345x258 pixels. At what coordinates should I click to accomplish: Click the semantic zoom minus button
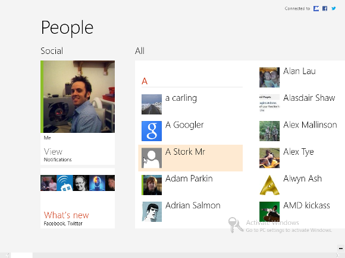pos(341,249)
